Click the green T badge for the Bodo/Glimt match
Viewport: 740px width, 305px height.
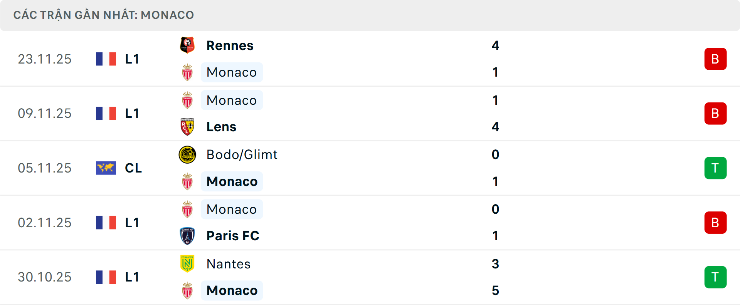click(x=715, y=168)
